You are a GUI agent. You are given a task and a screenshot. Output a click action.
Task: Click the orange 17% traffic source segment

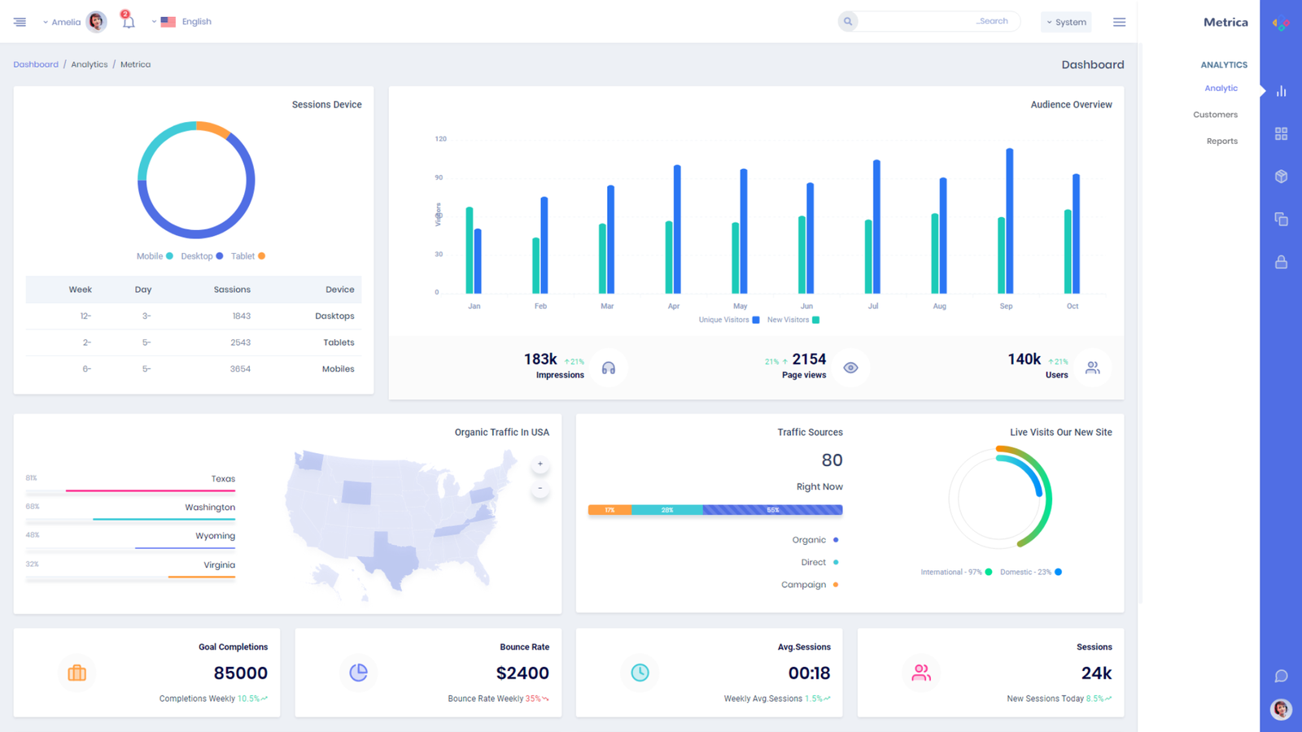pyautogui.click(x=609, y=510)
